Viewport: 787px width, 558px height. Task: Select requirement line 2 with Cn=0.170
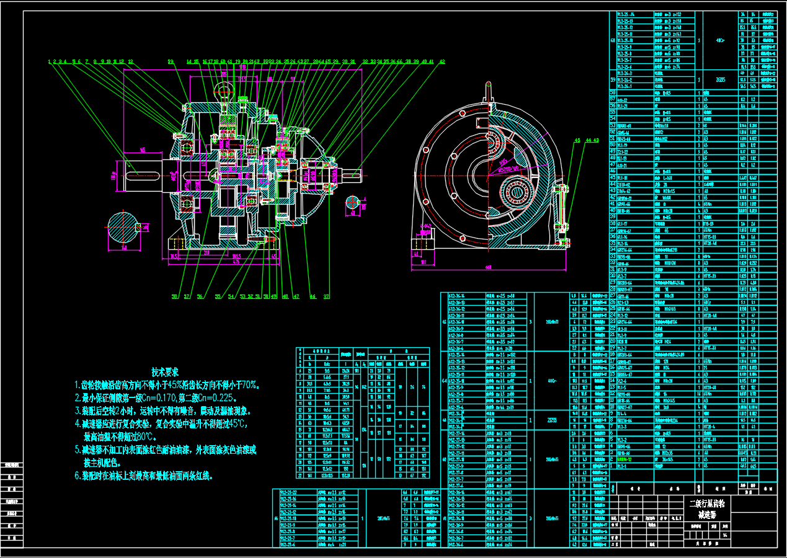tap(155, 398)
